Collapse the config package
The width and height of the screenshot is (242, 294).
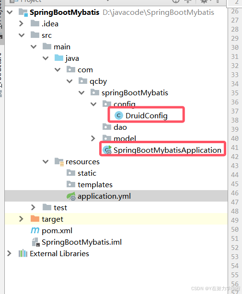[93, 104]
